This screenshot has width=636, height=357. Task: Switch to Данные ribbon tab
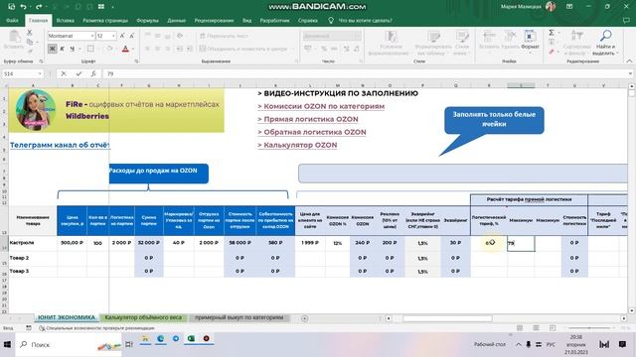click(177, 20)
